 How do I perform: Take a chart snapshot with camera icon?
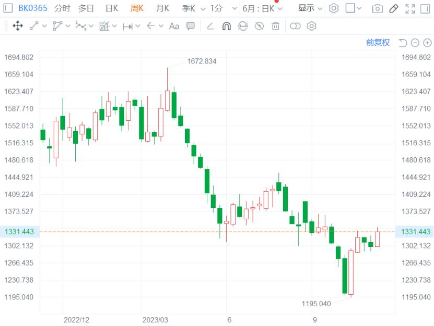coord(378,9)
